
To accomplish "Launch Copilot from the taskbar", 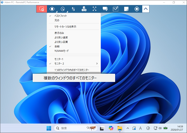I will 111,128.
